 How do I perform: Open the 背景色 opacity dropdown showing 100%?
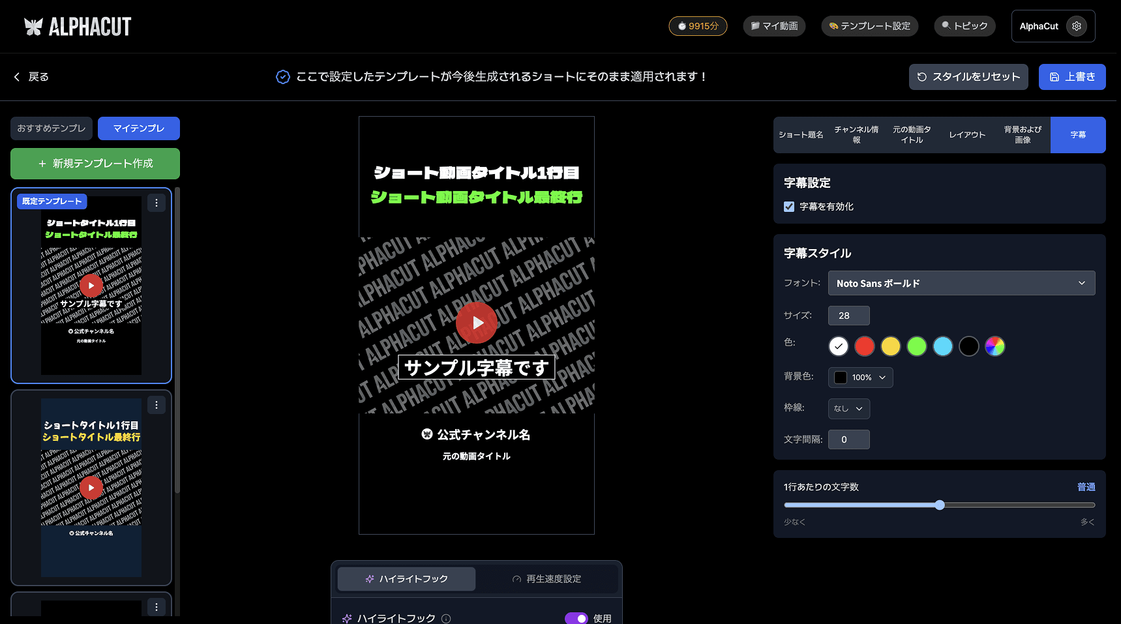tap(860, 378)
